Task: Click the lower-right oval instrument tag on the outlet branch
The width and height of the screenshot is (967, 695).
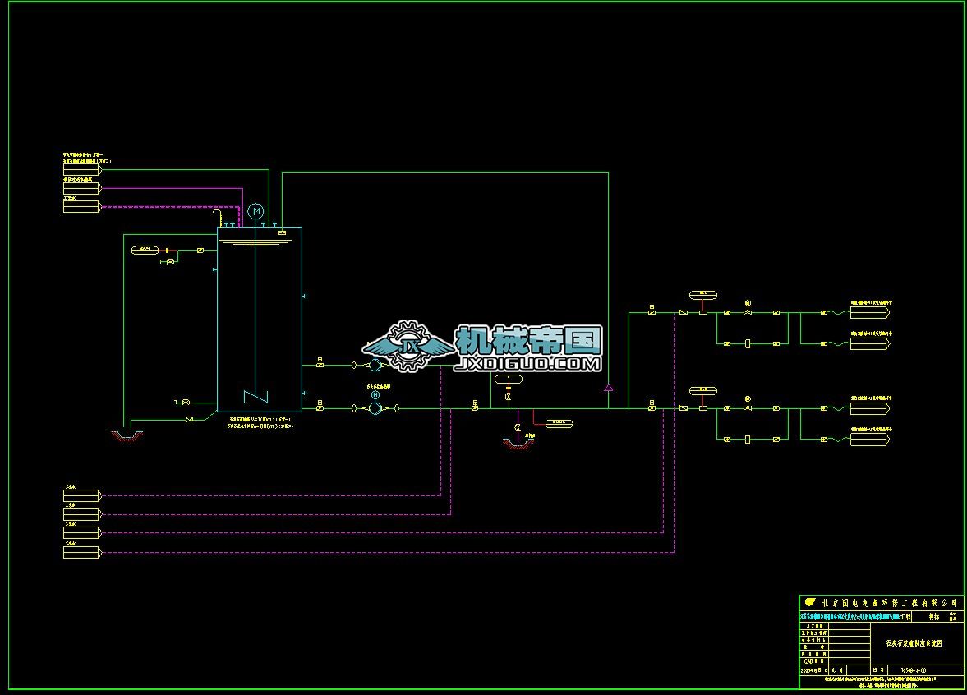Action: point(703,390)
